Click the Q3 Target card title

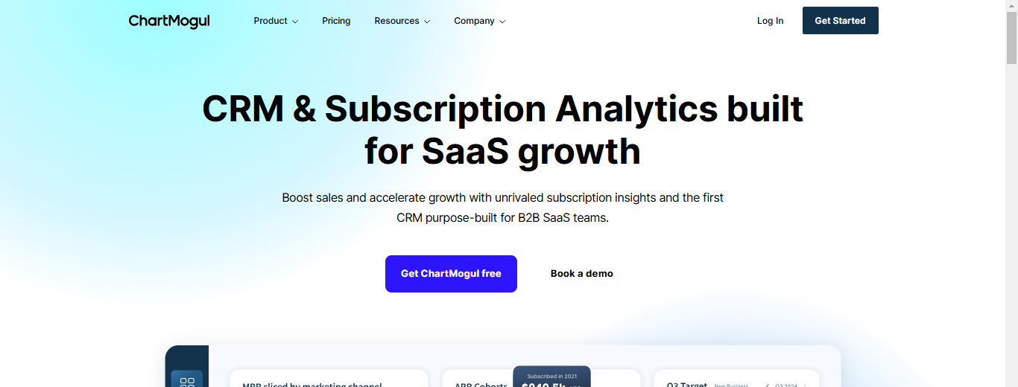point(687,384)
